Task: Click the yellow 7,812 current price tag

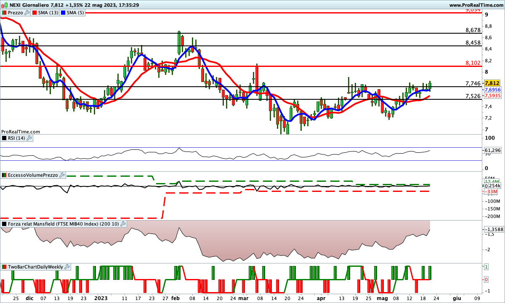Action: (492, 83)
